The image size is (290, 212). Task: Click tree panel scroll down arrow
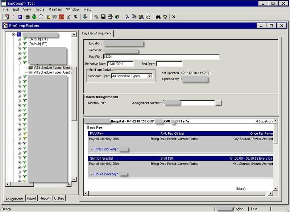click(74, 179)
